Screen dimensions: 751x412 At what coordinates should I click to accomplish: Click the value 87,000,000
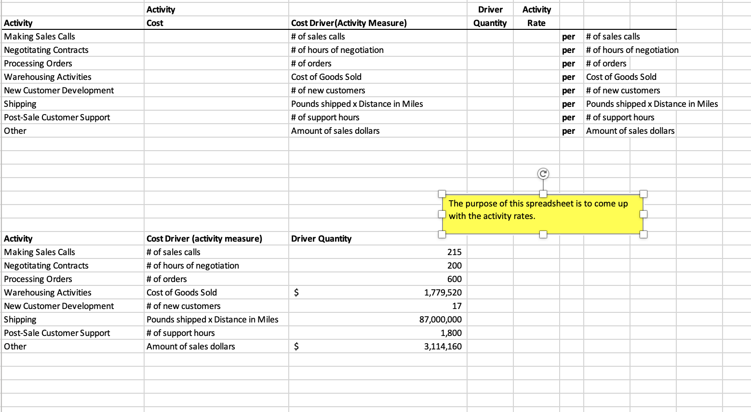pyautogui.click(x=441, y=319)
